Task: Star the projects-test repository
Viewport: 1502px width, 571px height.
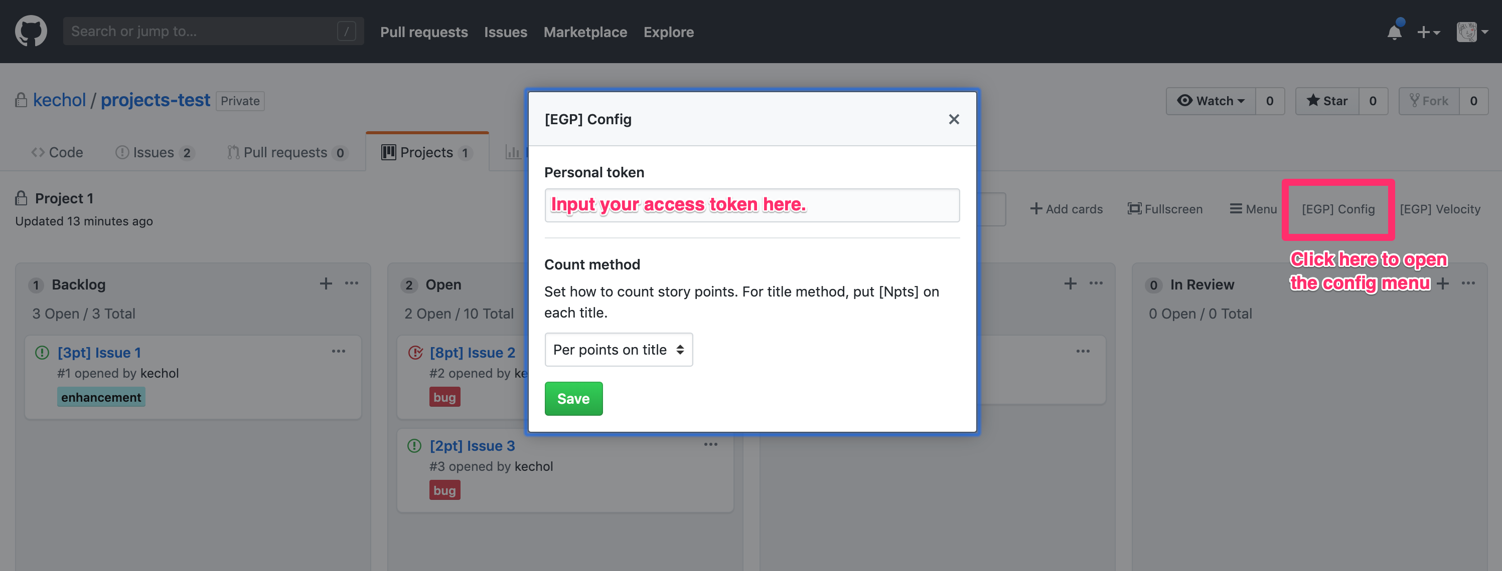Action: tap(1327, 101)
